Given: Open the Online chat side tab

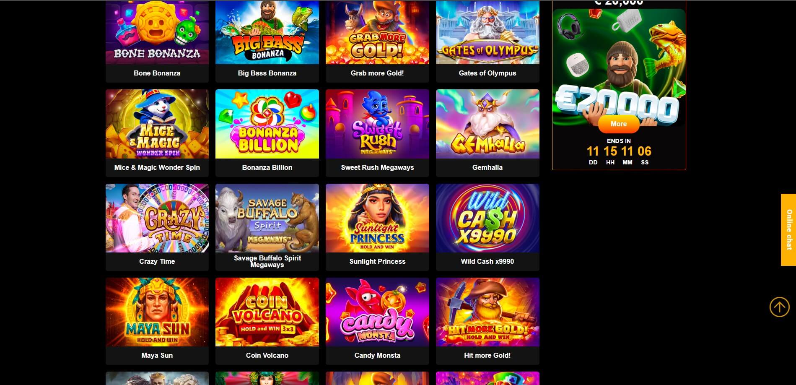Looking at the screenshot, I should (x=788, y=230).
